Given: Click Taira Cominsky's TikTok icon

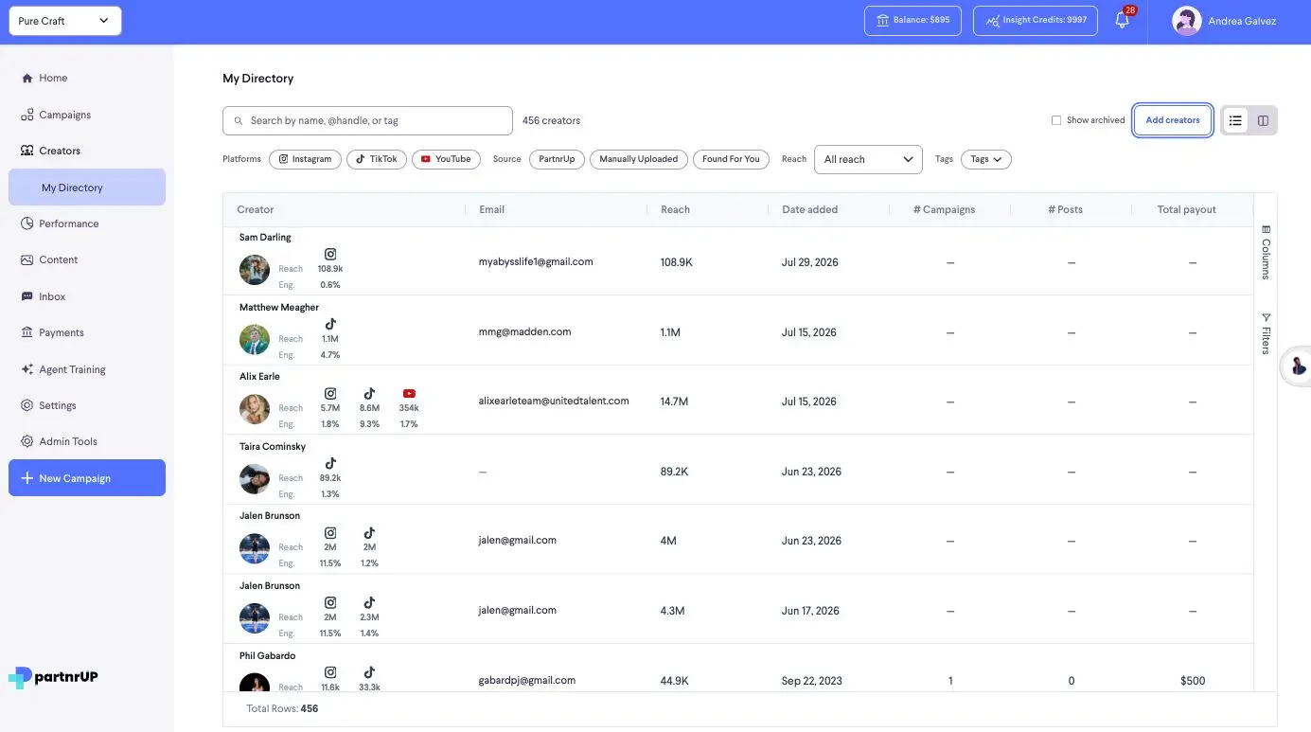Looking at the screenshot, I should click(x=330, y=463).
